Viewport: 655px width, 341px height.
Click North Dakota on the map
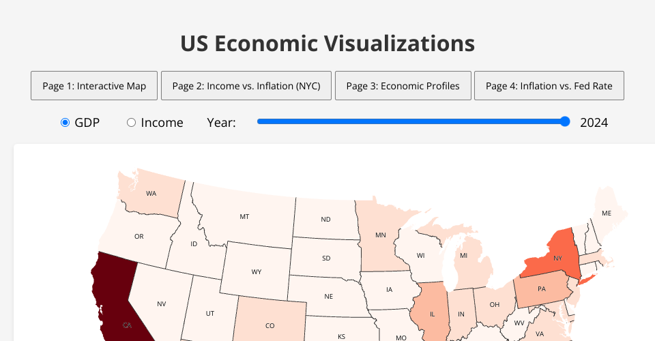(x=325, y=218)
